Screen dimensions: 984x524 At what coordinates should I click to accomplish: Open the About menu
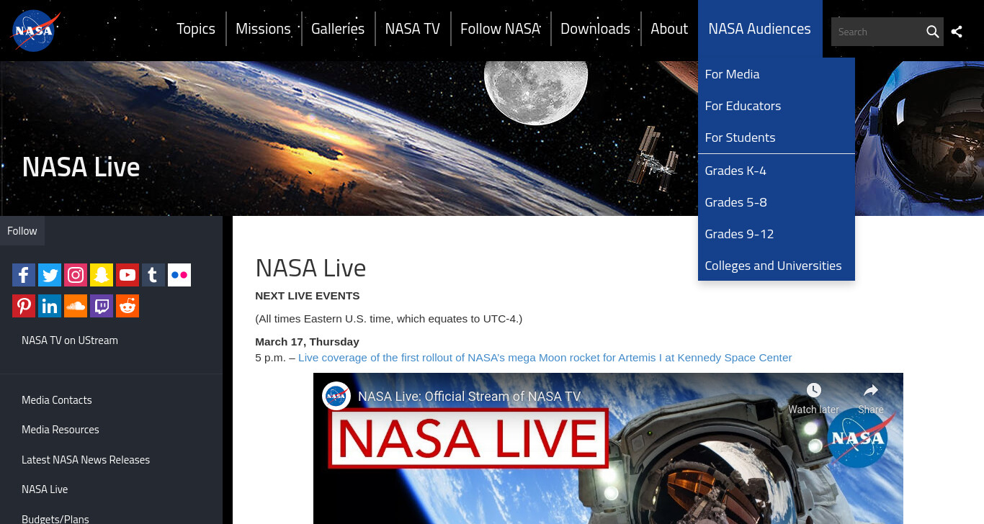[x=669, y=29]
